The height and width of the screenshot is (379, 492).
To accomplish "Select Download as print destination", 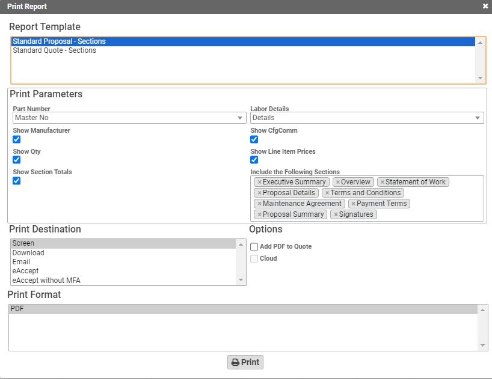I will [x=28, y=253].
